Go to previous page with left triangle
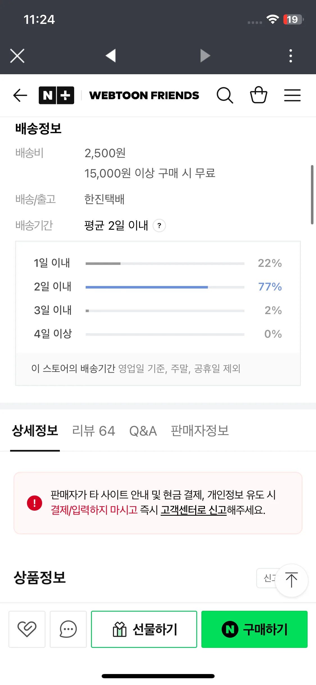Screen dimensions: 316x685 point(111,55)
